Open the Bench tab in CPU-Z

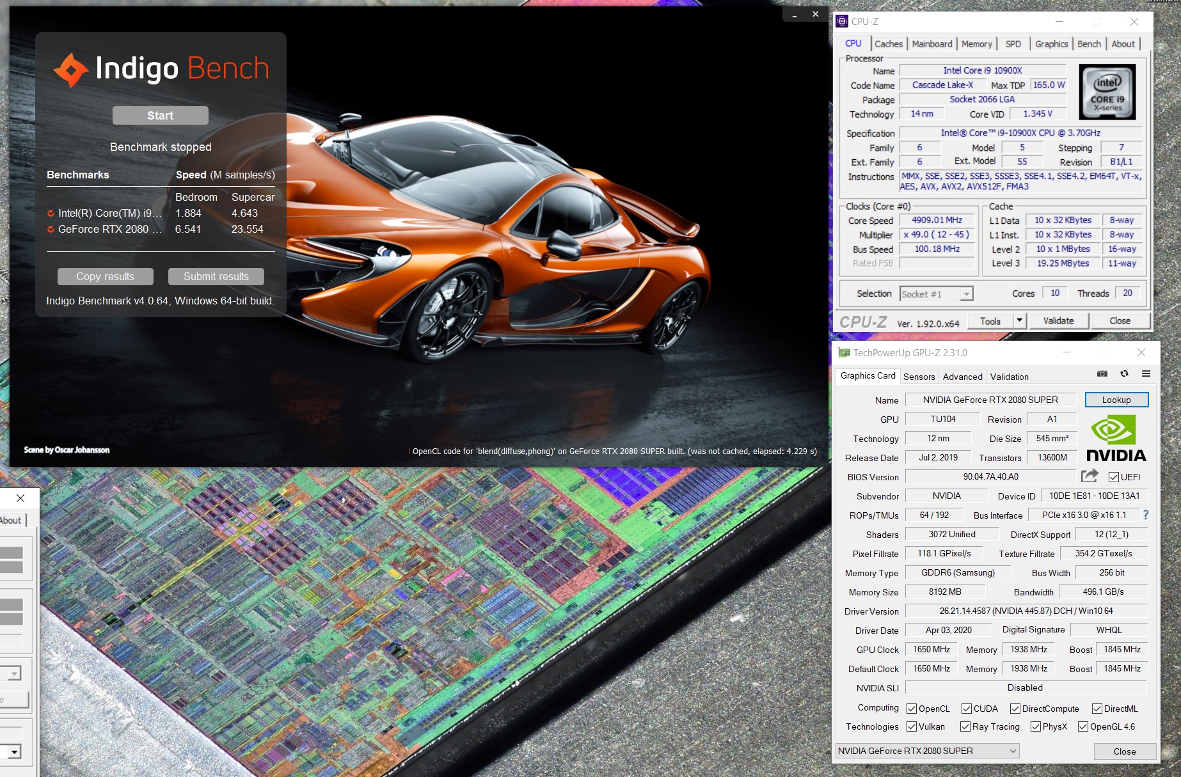1089,44
